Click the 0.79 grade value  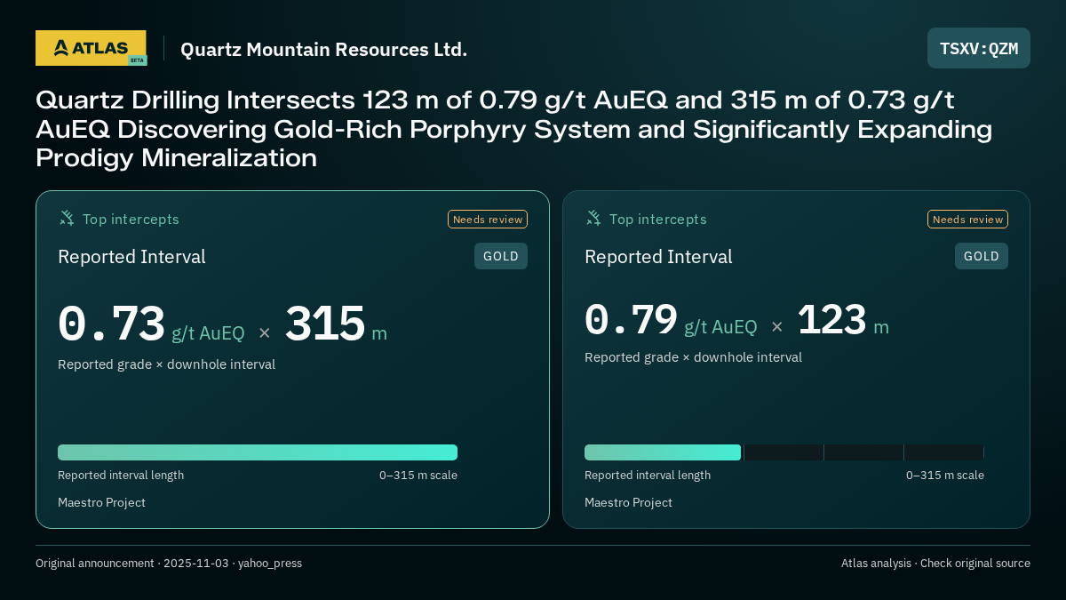pos(631,320)
